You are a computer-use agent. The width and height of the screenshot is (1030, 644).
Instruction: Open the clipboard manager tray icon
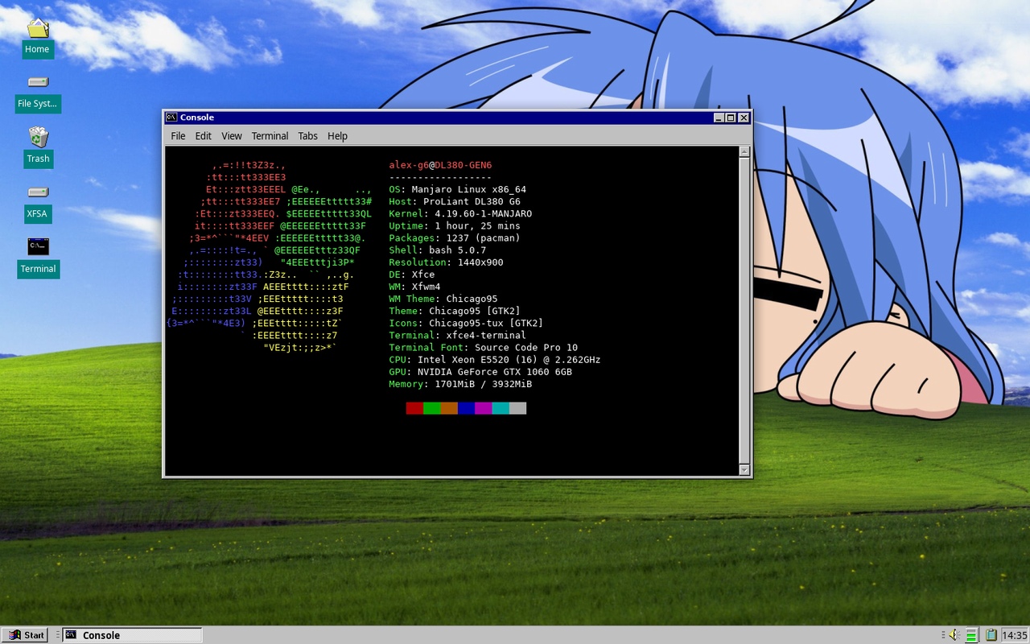coord(991,635)
